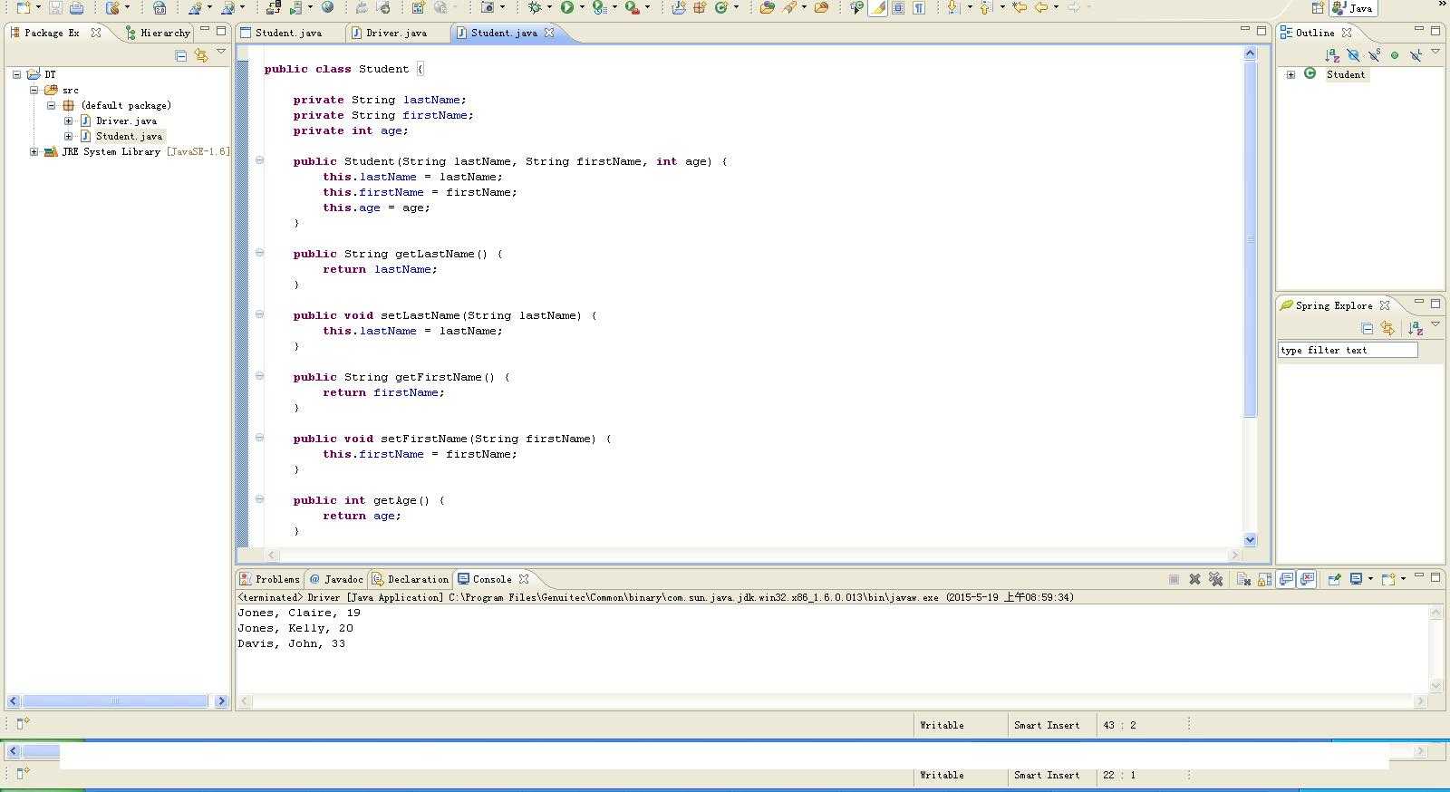Screen dimensions: 1450x792
Task: Sort the Outline alphabetically
Action: [x=1331, y=55]
